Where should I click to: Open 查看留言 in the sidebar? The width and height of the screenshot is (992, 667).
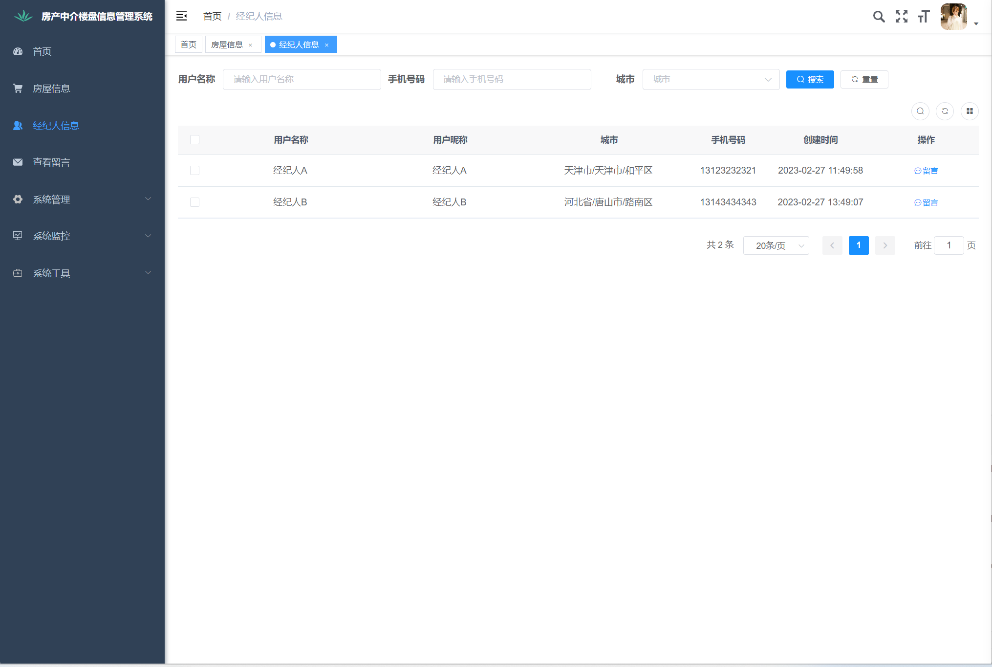(x=51, y=162)
